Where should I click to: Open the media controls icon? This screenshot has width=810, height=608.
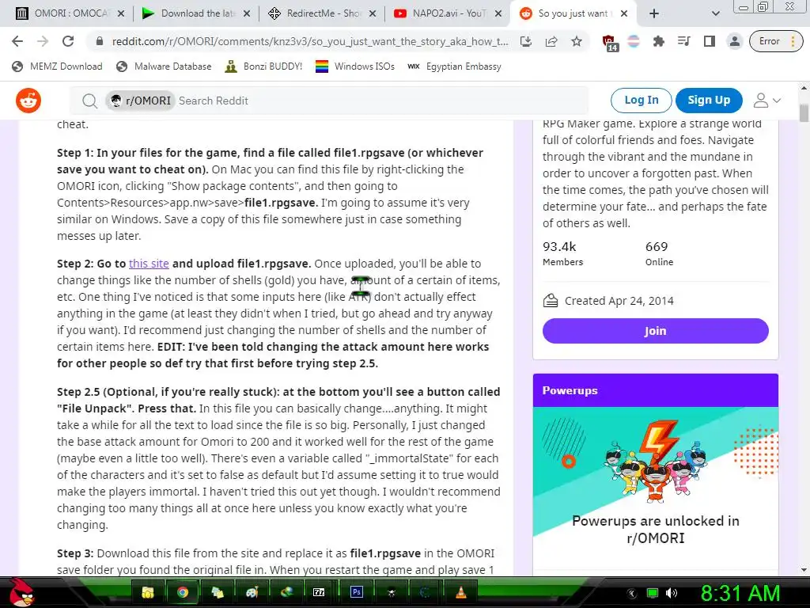(x=684, y=41)
